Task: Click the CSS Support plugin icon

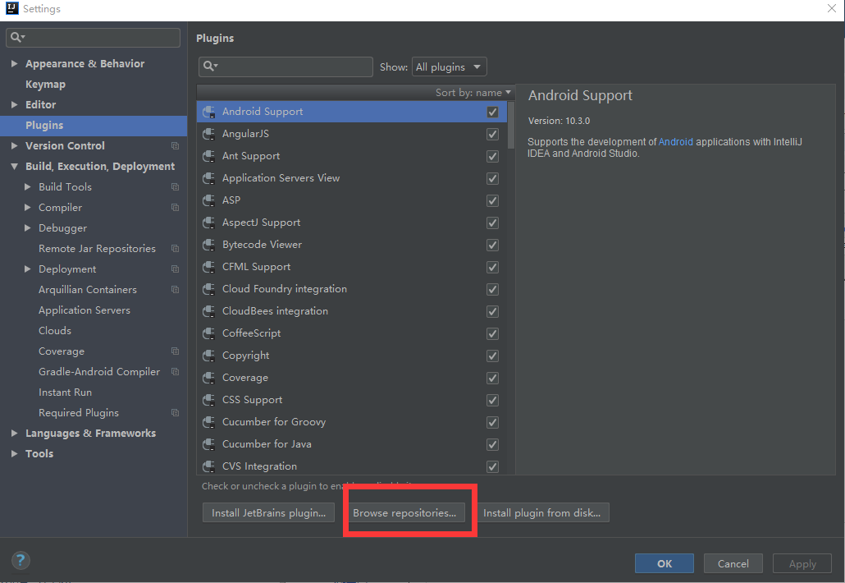Action: click(208, 400)
